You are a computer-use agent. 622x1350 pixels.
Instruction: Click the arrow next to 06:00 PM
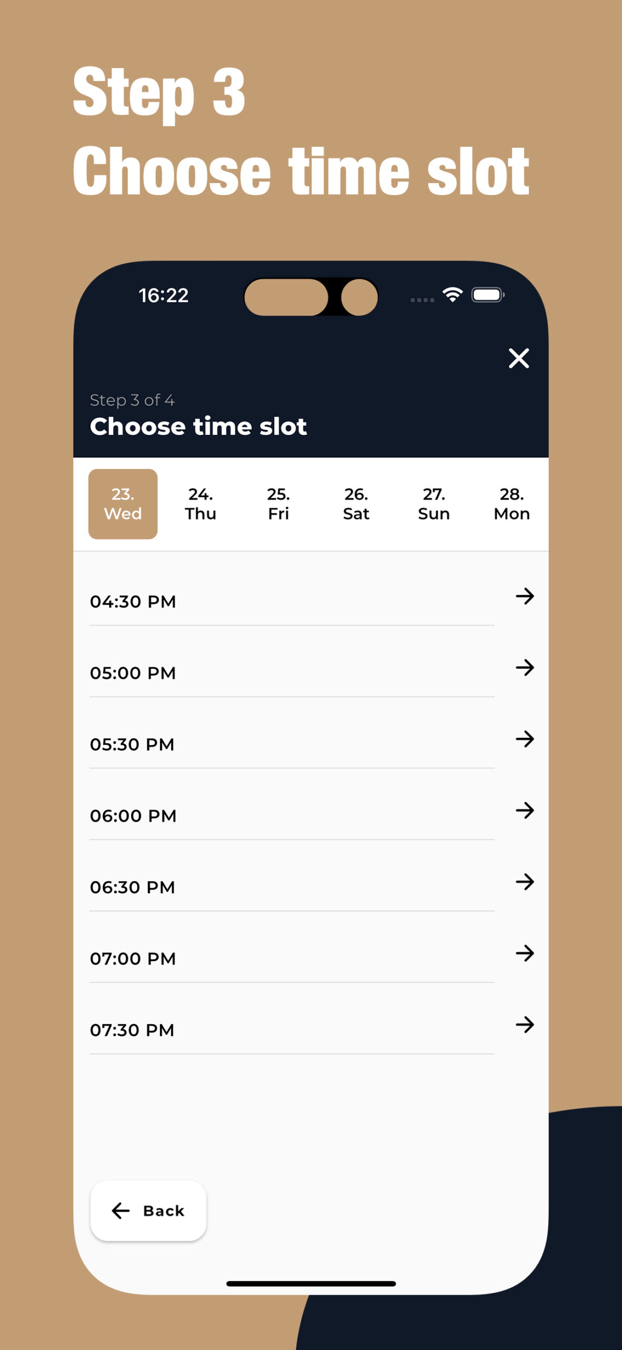click(525, 810)
